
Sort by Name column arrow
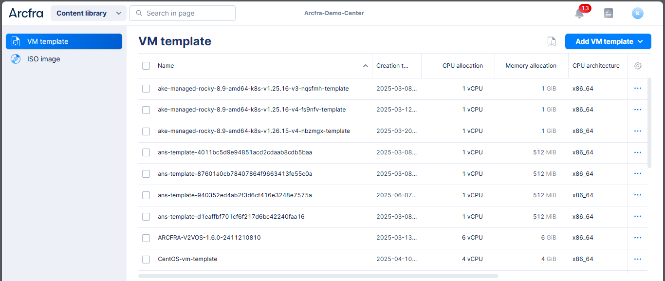[366, 66]
